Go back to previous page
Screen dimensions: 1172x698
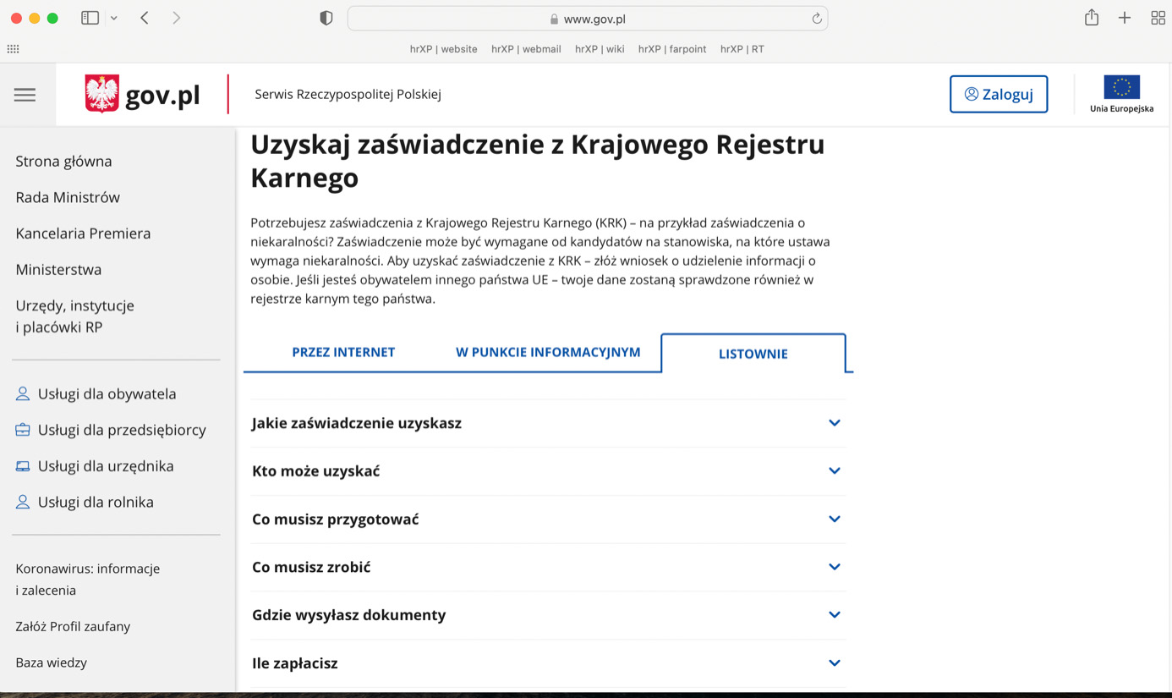click(145, 18)
